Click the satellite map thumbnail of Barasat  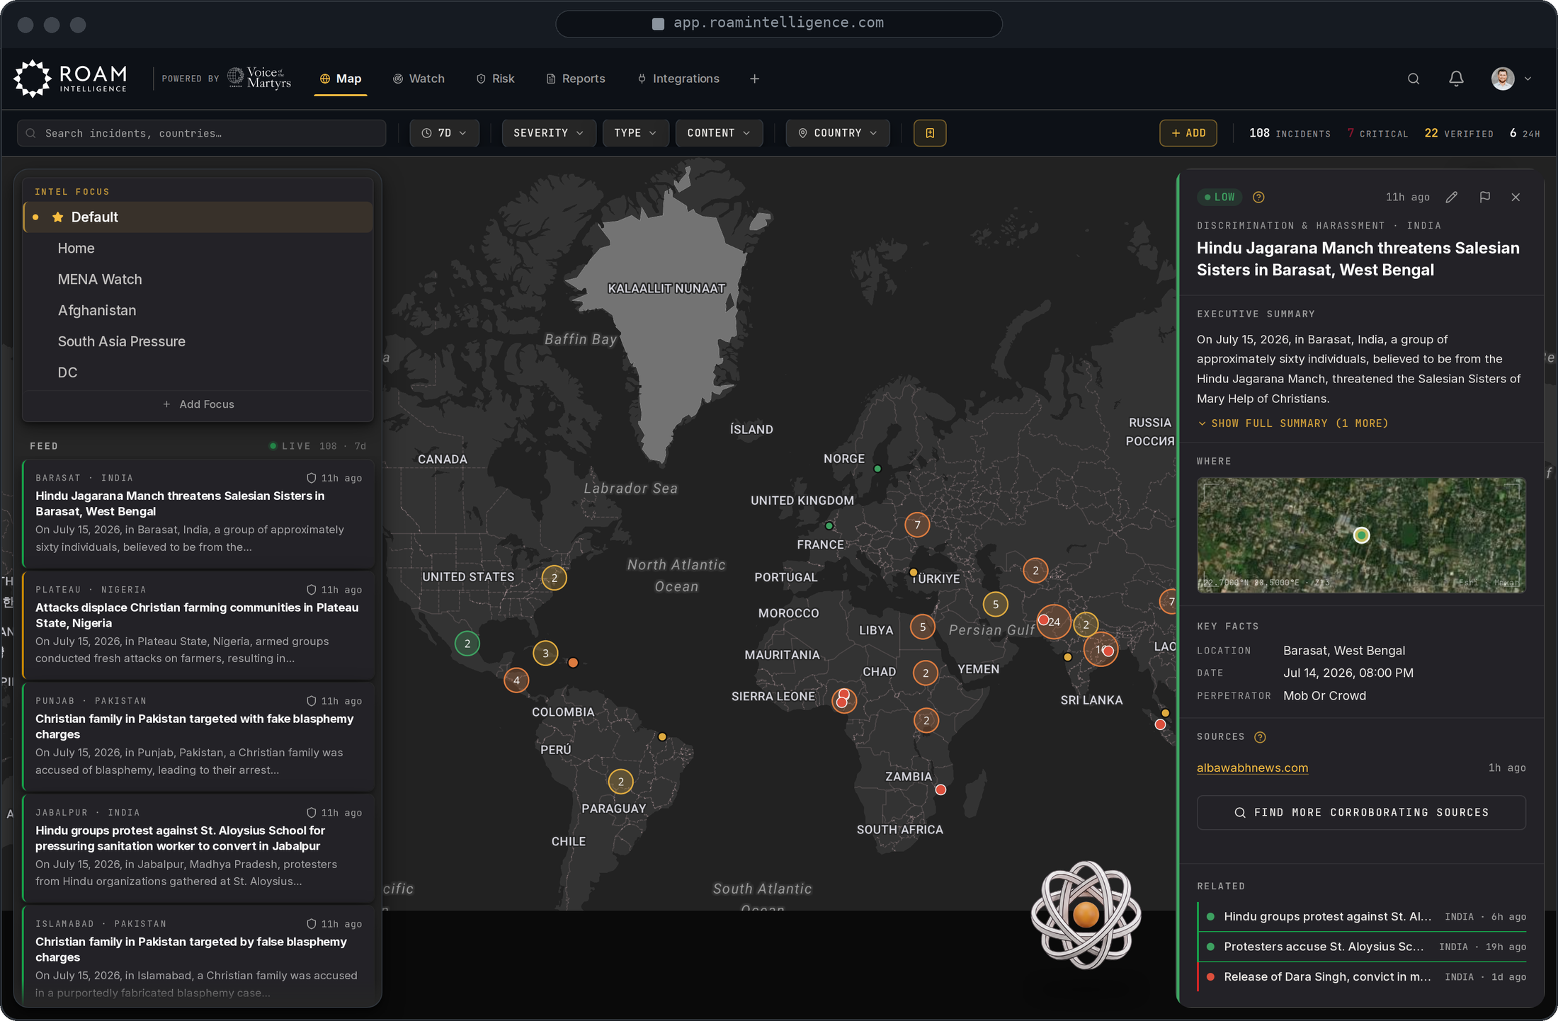click(1361, 535)
